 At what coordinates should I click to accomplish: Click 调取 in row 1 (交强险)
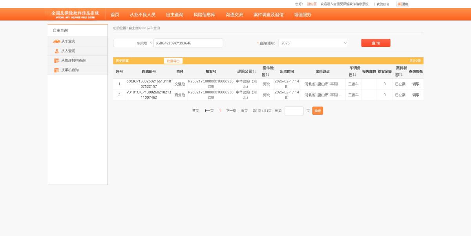416,84
